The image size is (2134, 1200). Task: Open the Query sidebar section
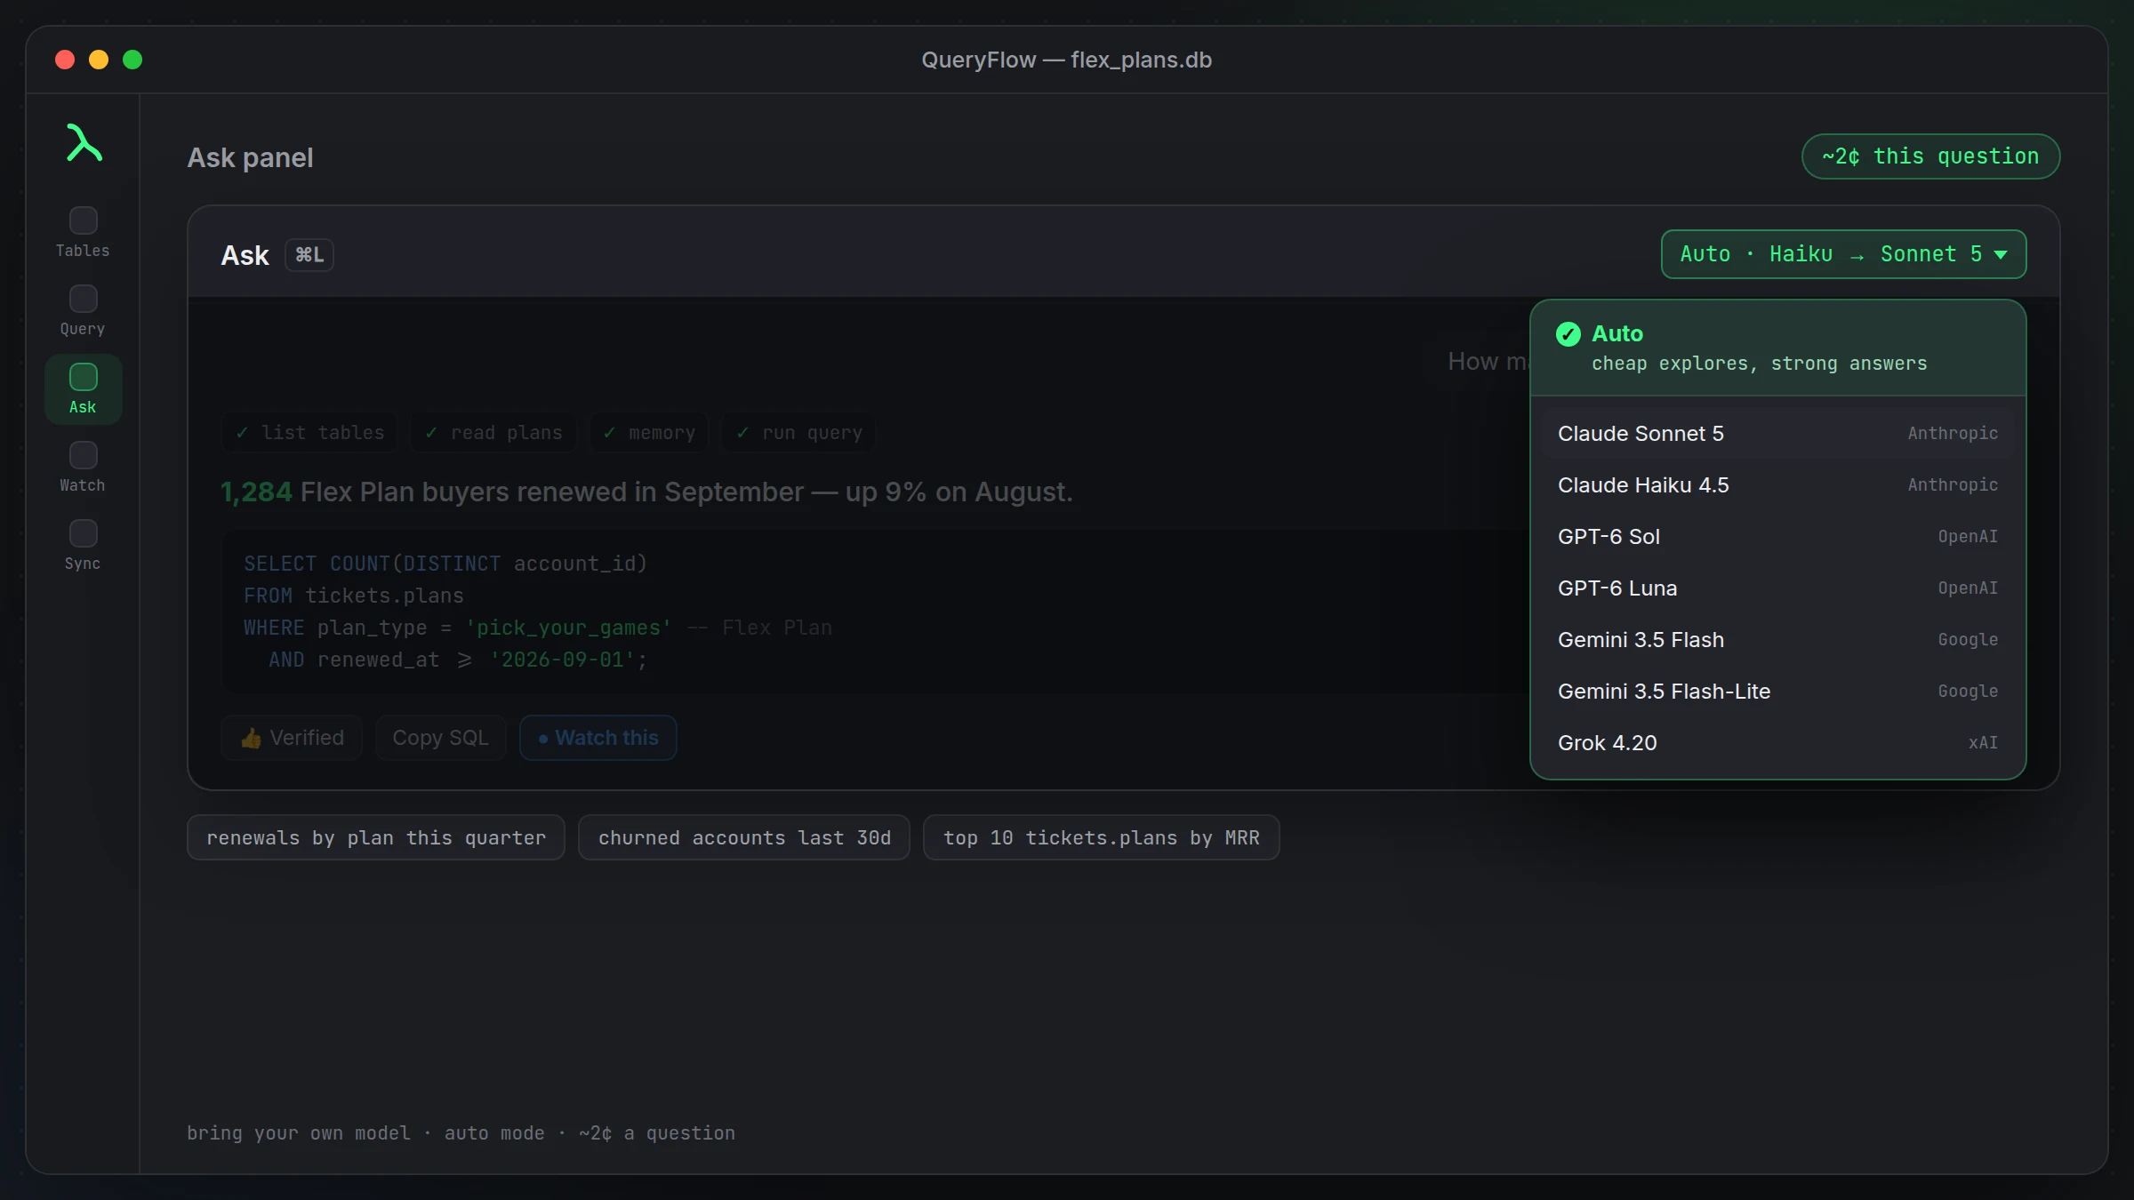[x=83, y=311]
